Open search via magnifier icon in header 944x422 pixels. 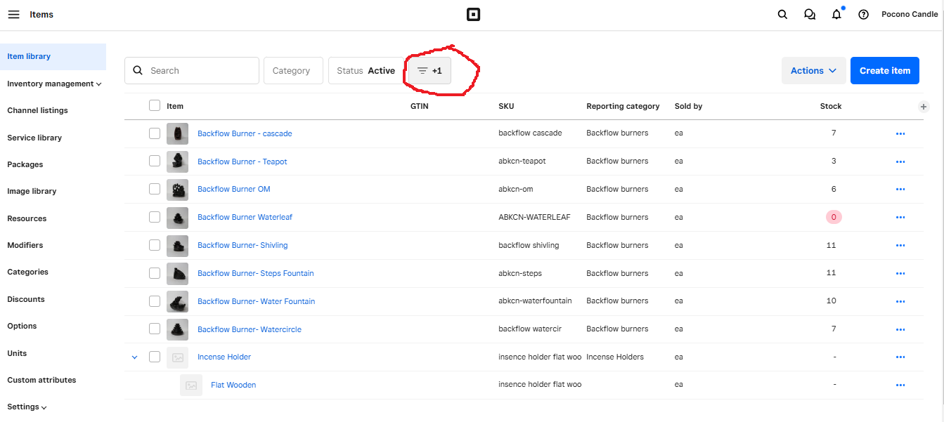[782, 14]
